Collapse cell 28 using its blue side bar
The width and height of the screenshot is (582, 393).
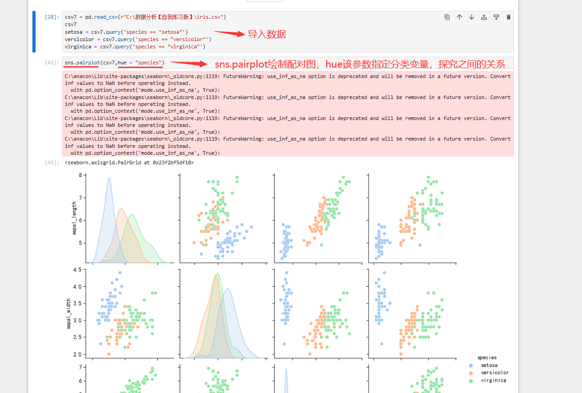point(34,31)
